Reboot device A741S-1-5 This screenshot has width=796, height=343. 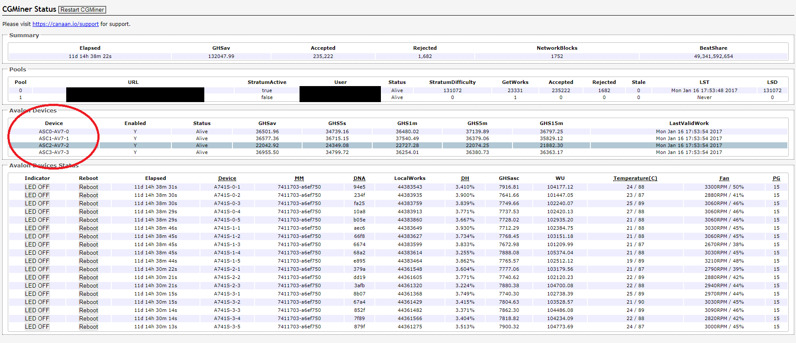coord(88,261)
